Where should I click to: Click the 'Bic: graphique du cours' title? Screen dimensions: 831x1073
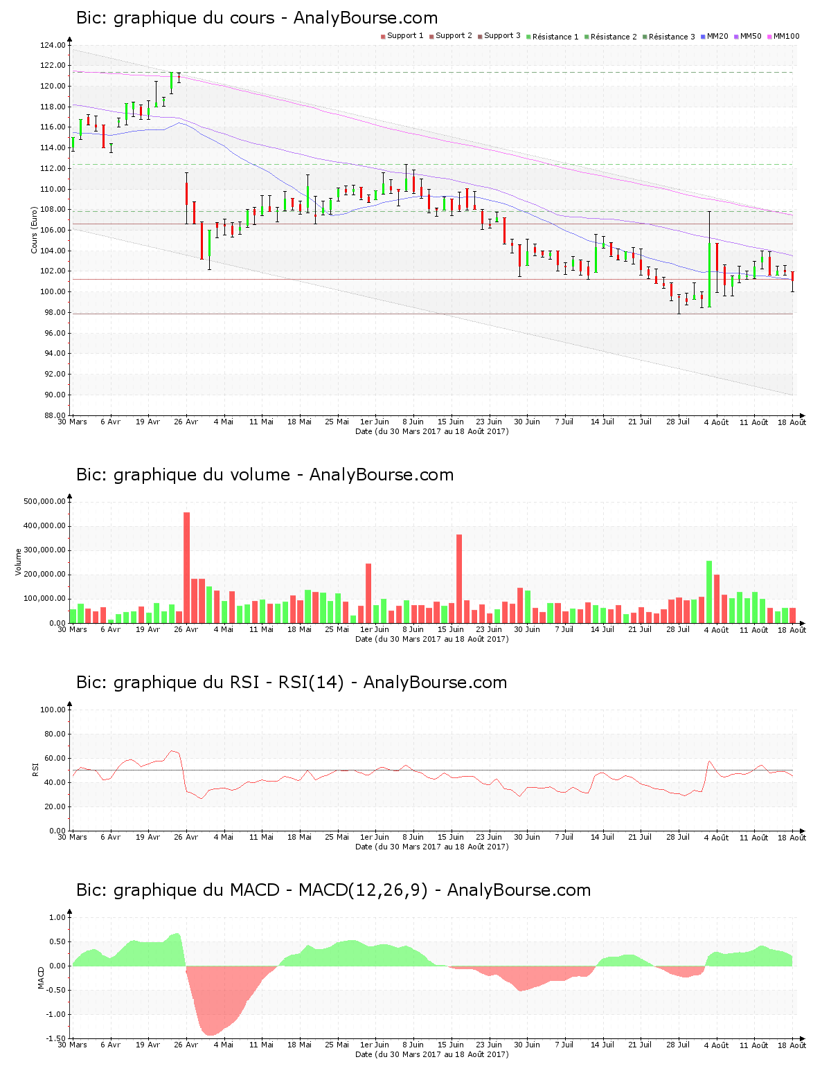[257, 18]
